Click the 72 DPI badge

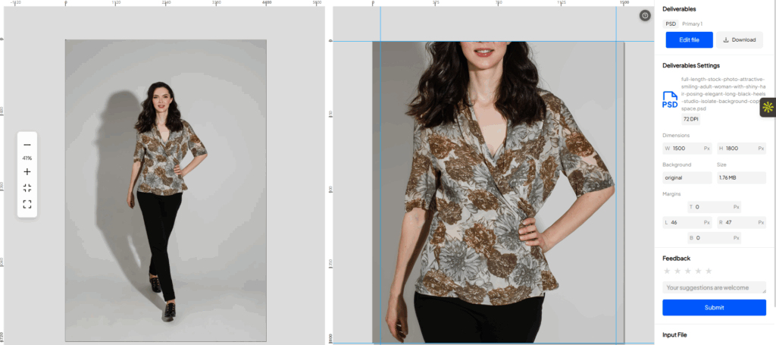[690, 119]
